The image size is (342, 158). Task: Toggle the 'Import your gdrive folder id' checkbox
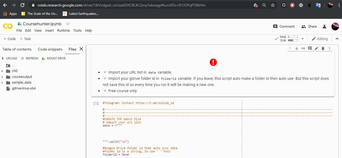(x=105, y=78)
